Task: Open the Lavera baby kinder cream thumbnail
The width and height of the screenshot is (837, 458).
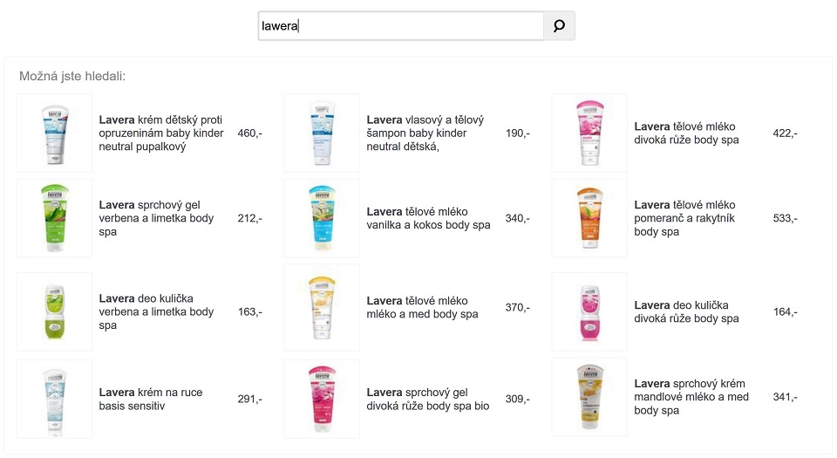Action: coord(54,133)
